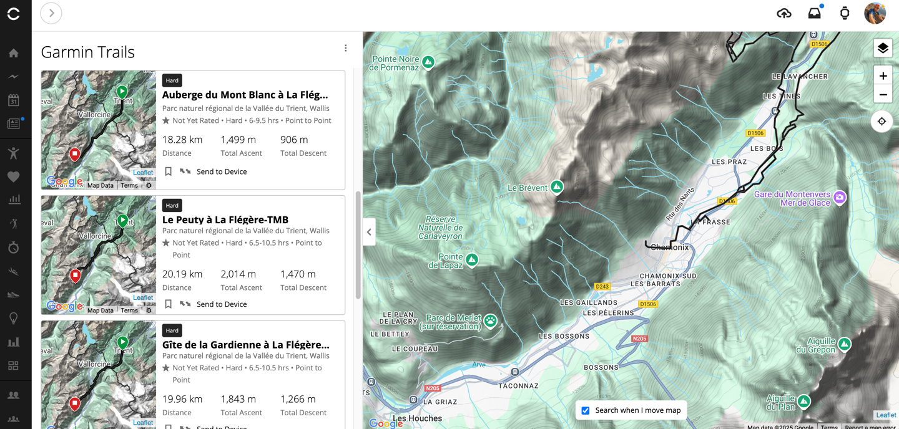Click the "Les Houches" label on the map
Image resolution: width=899 pixels, height=429 pixels.
(x=418, y=418)
